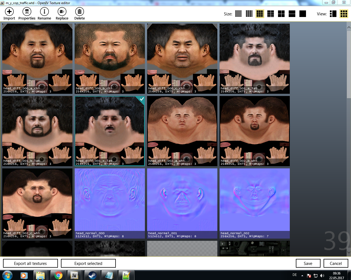Choose the second smallest thumbnail size
The image size is (351, 280).
249,14
